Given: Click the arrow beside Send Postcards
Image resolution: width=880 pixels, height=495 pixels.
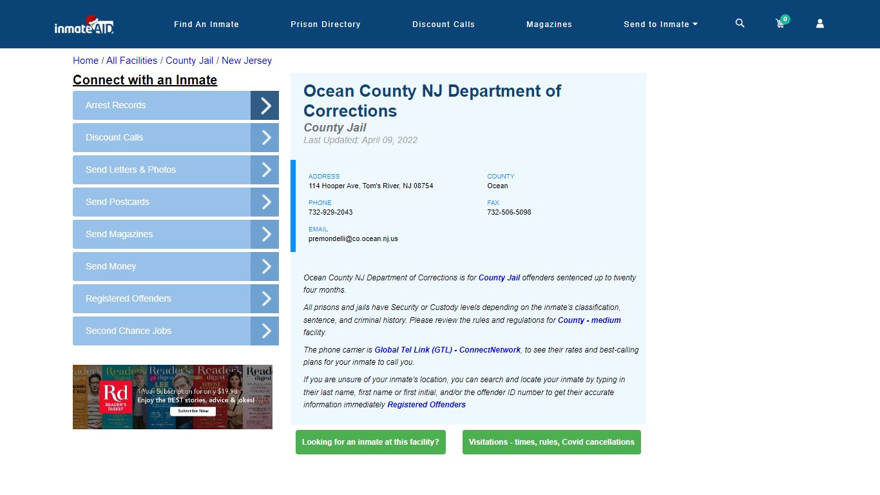Looking at the screenshot, I should tap(265, 202).
